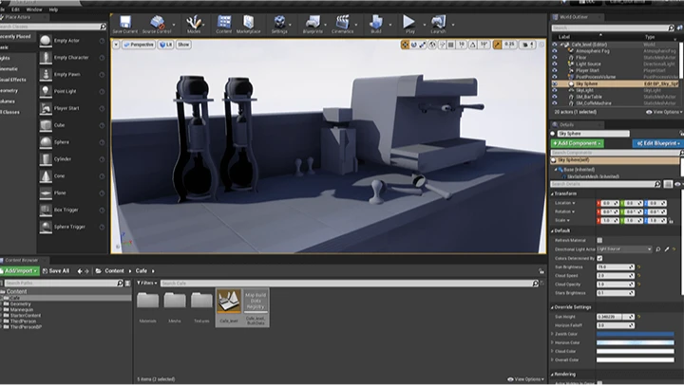684x385 pixels.
Task: Toggle visibility of Player Start actor
Action: 555,70
